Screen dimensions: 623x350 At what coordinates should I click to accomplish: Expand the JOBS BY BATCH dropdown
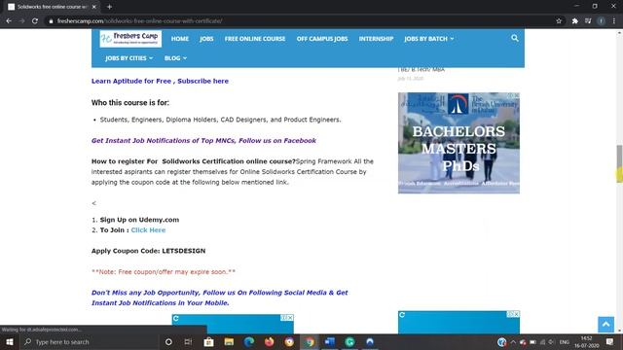click(428, 39)
